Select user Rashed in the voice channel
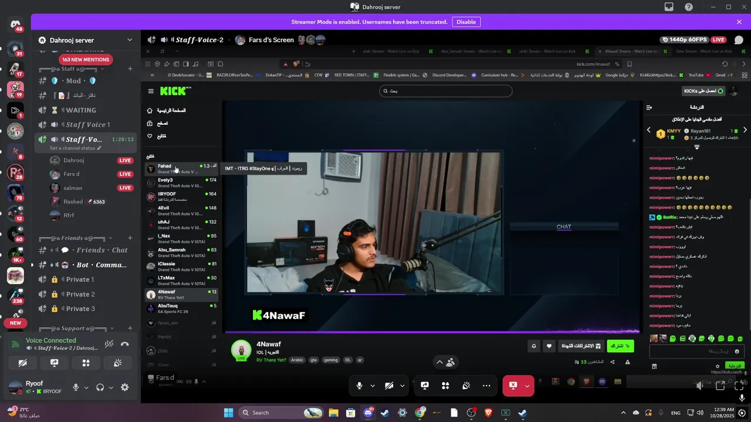Image resolution: width=751 pixels, height=422 pixels. (92, 202)
